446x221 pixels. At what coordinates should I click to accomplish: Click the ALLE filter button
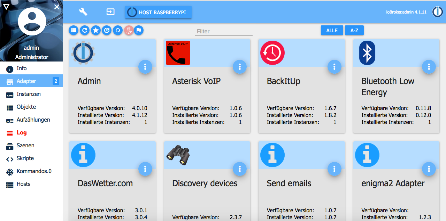332,31
